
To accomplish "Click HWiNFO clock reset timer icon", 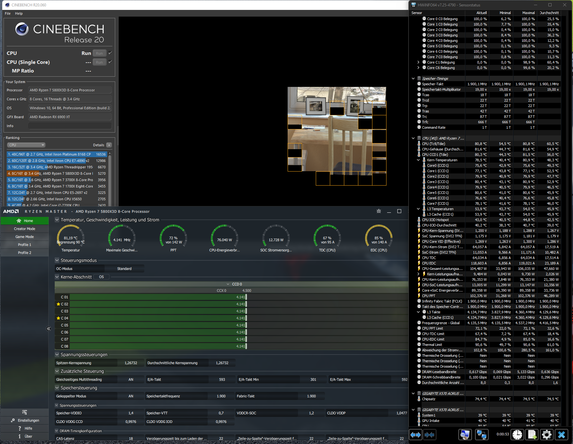I will pyautogui.click(x=517, y=434).
